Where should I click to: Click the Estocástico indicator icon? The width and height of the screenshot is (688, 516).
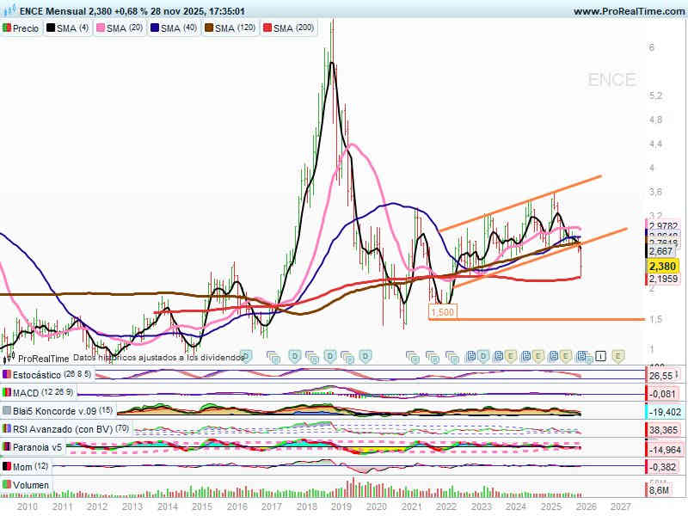coord(8,375)
